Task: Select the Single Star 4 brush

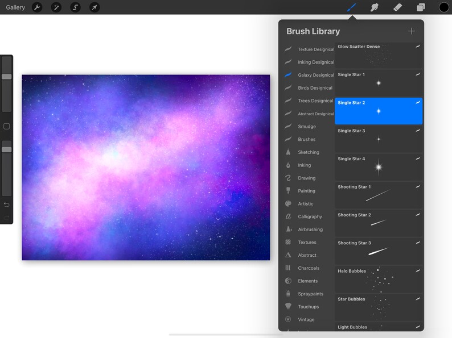Action: [379, 167]
